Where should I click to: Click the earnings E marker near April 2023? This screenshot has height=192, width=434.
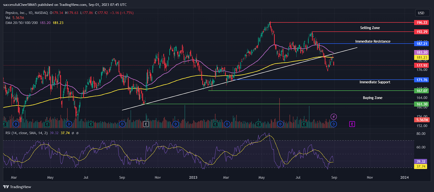[x=258, y=124]
